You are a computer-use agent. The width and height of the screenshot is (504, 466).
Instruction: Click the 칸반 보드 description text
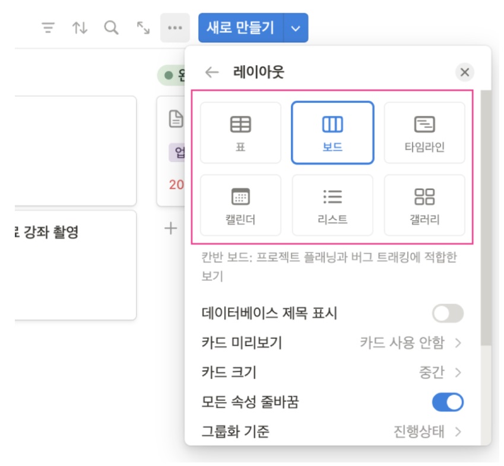[329, 266]
